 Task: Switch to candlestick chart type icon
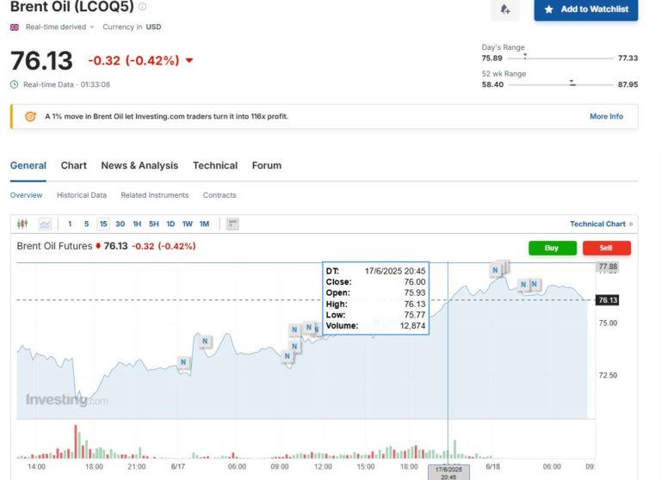pyautogui.click(x=22, y=224)
